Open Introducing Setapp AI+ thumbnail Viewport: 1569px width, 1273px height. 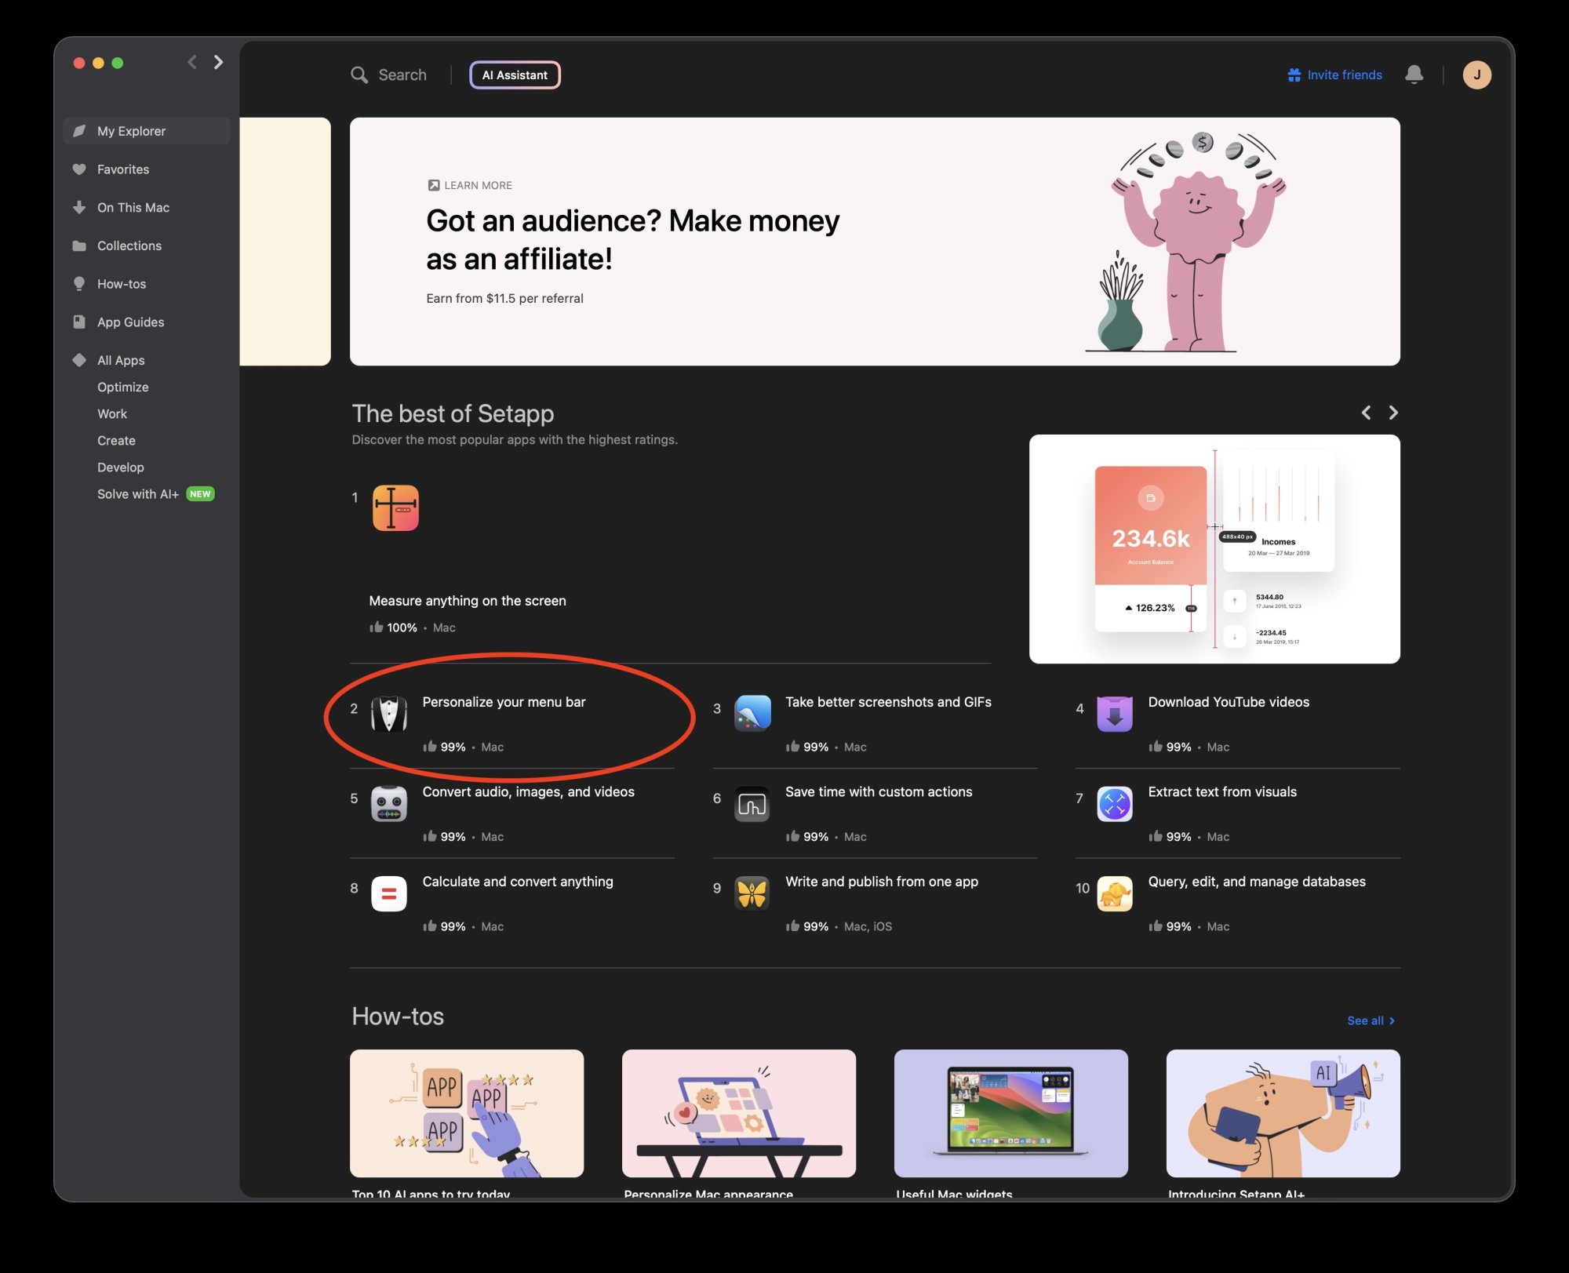click(x=1283, y=1114)
